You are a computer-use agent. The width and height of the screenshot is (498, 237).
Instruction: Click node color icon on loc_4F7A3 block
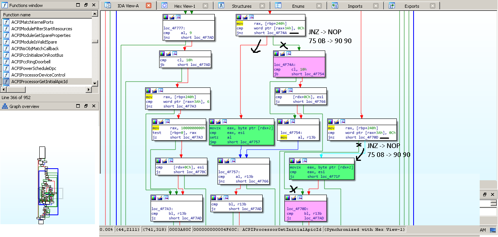154,198
